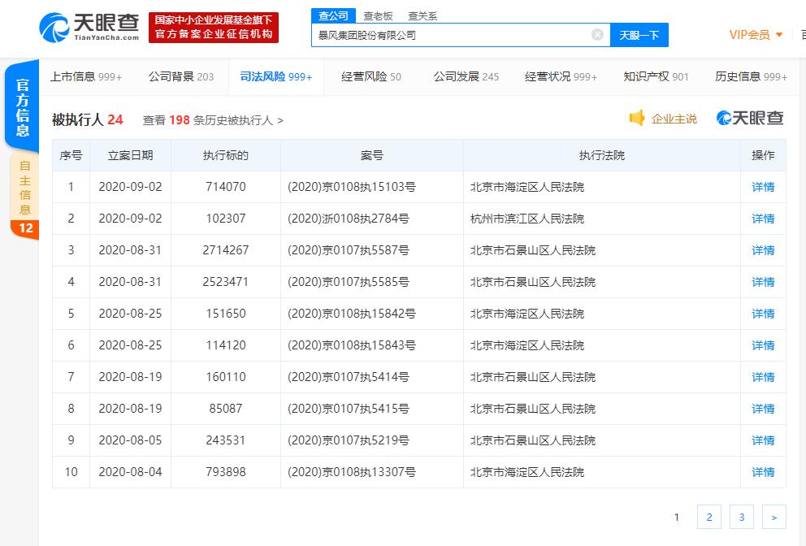Click the 天眼一下 search button

pos(639,35)
